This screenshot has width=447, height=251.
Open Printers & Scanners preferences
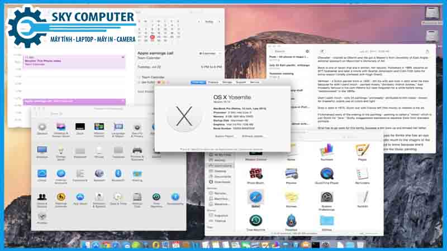137,153
